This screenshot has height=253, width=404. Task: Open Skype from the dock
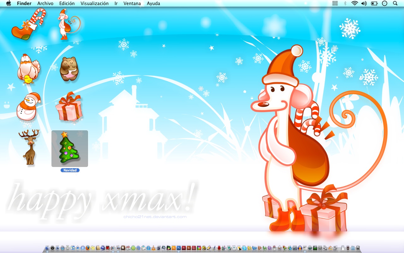(x=245, y=249)
